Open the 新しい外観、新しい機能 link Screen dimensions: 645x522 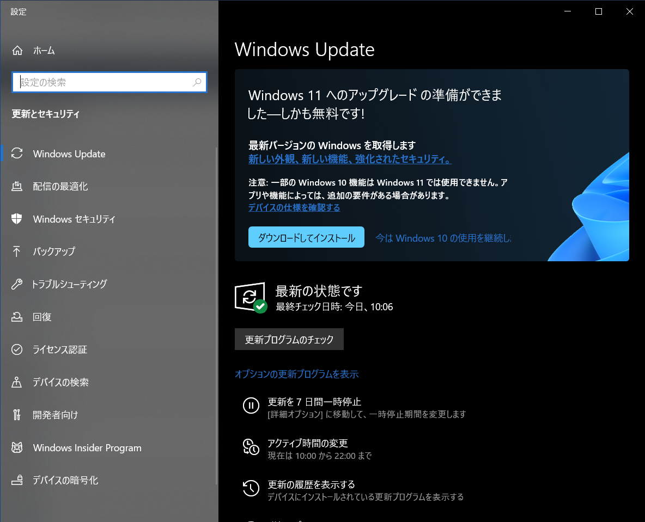[x=350, y=159]
